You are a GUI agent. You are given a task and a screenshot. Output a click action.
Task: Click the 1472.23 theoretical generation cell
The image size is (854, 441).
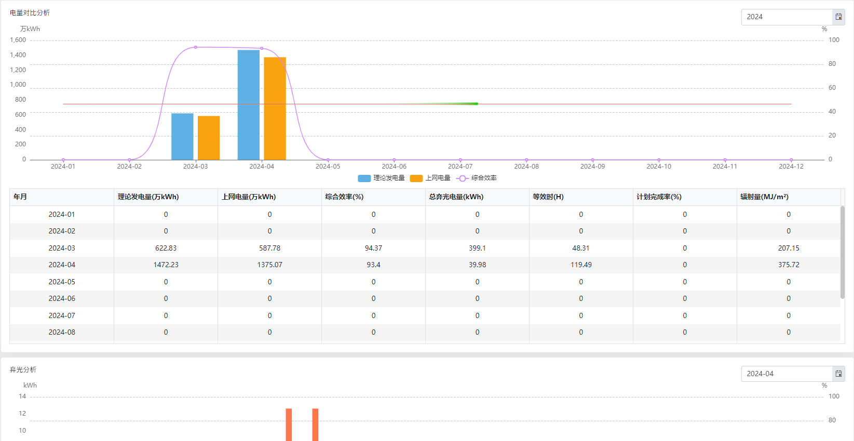point(166,265)
